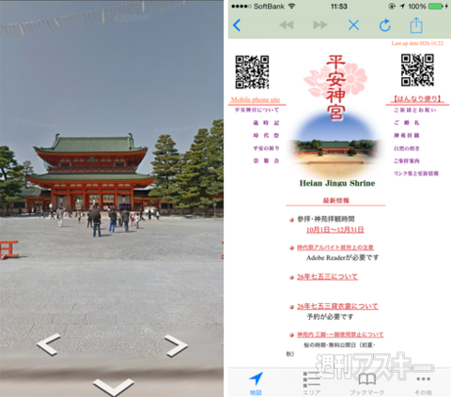Open the 平安神宮について link

[257, 110]
